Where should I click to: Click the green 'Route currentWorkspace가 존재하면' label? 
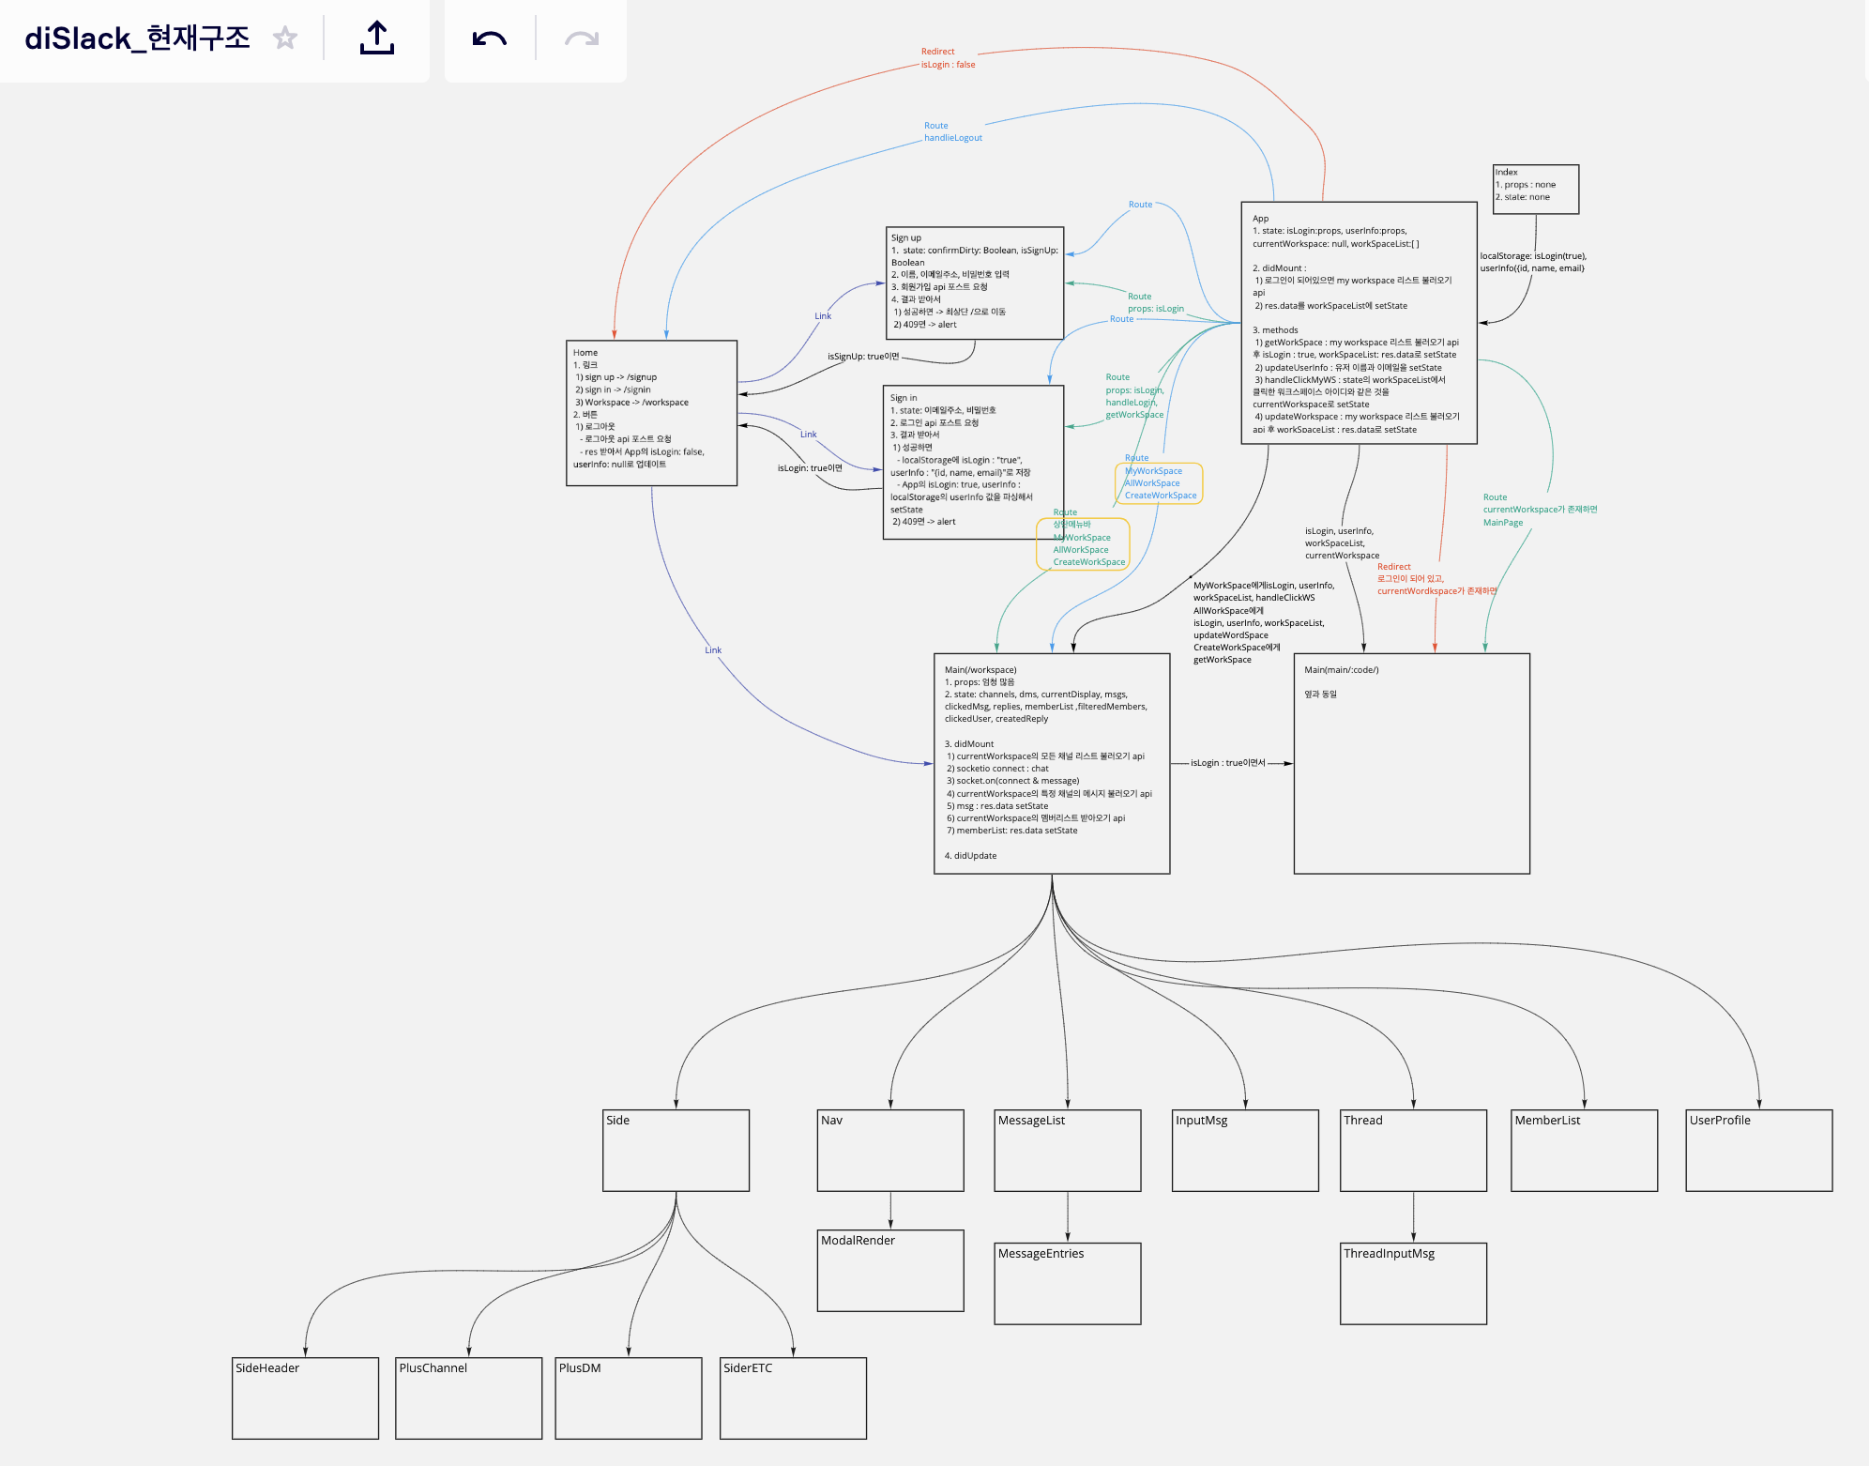click(1540, 510)
